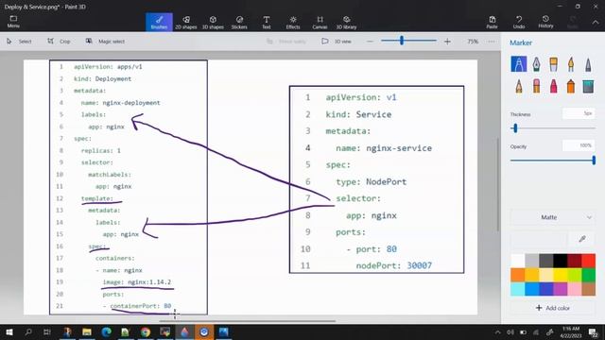Viewport: 605px width, 340px height.
Task: Select the Pixel pen brush
Action: coord(588,64)
